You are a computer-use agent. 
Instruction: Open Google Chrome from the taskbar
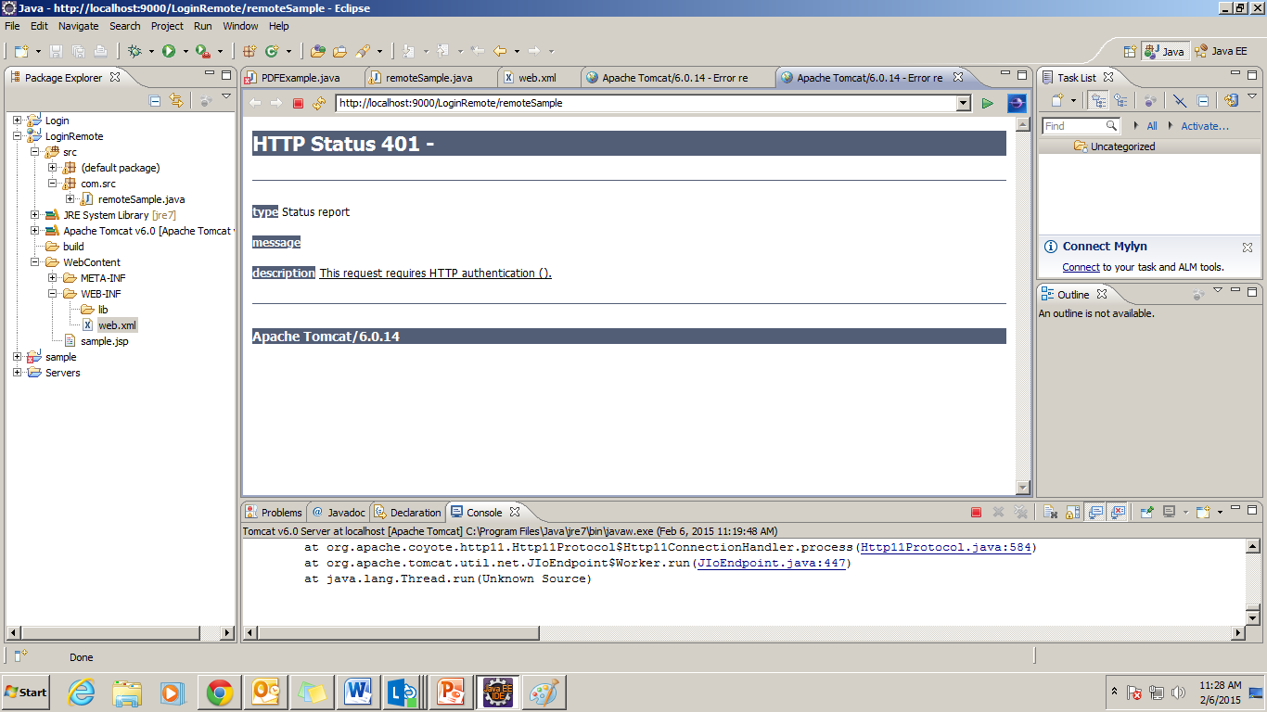pos(220,693)
